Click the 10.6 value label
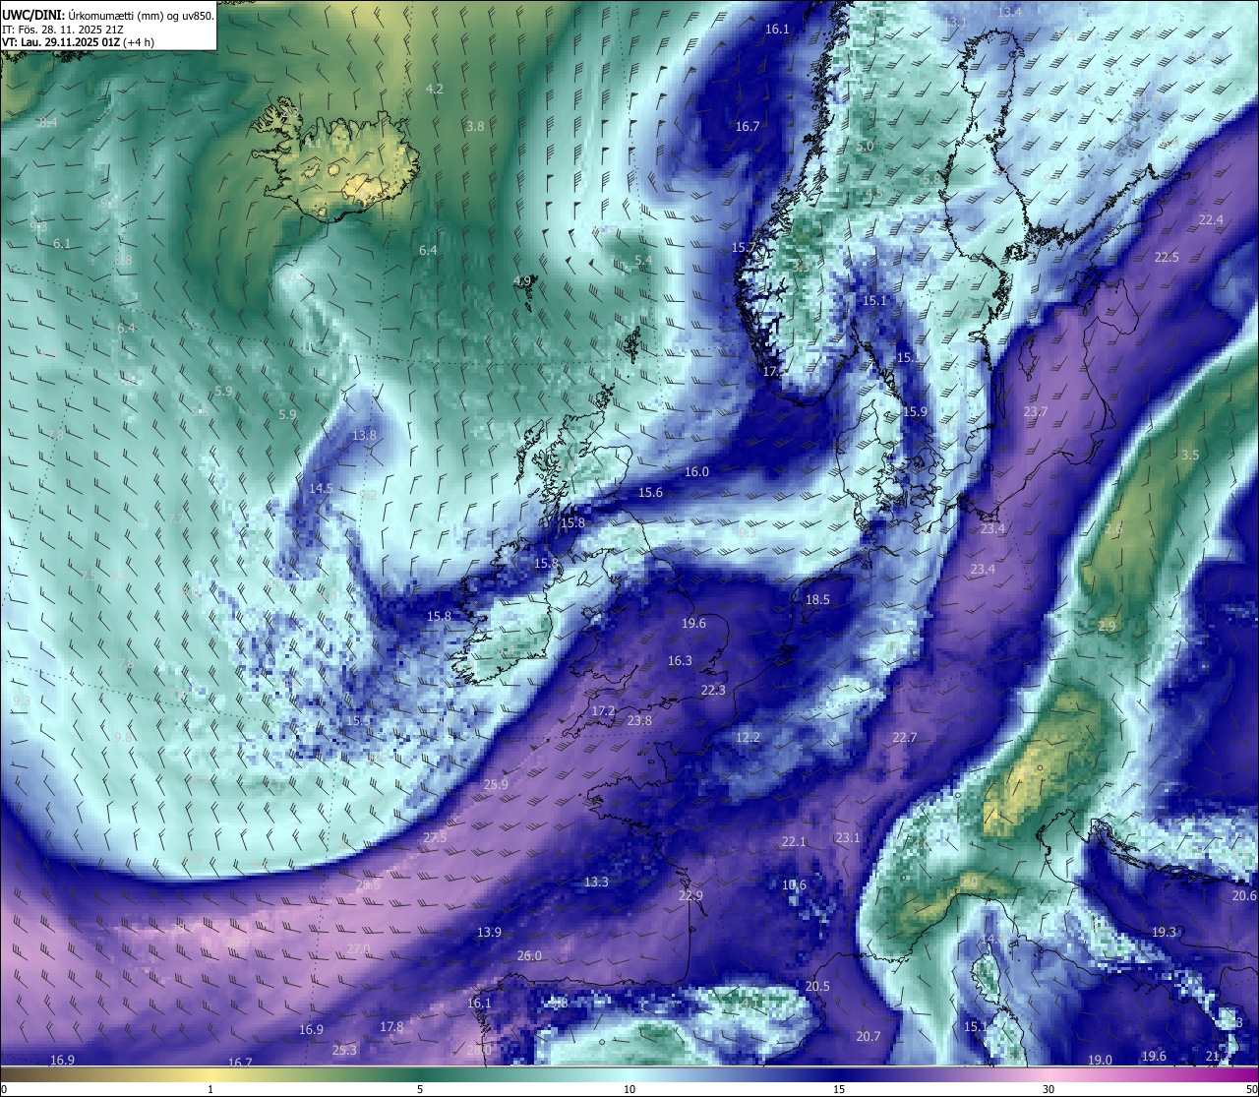This screenshot has height=1097, width=1259. pos(794,884)
